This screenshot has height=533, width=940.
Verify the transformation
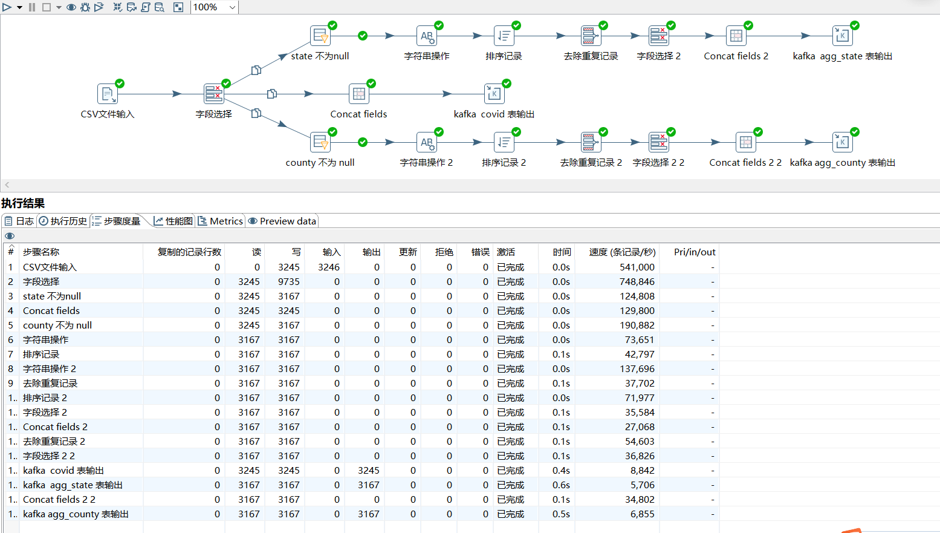(118, 7)
